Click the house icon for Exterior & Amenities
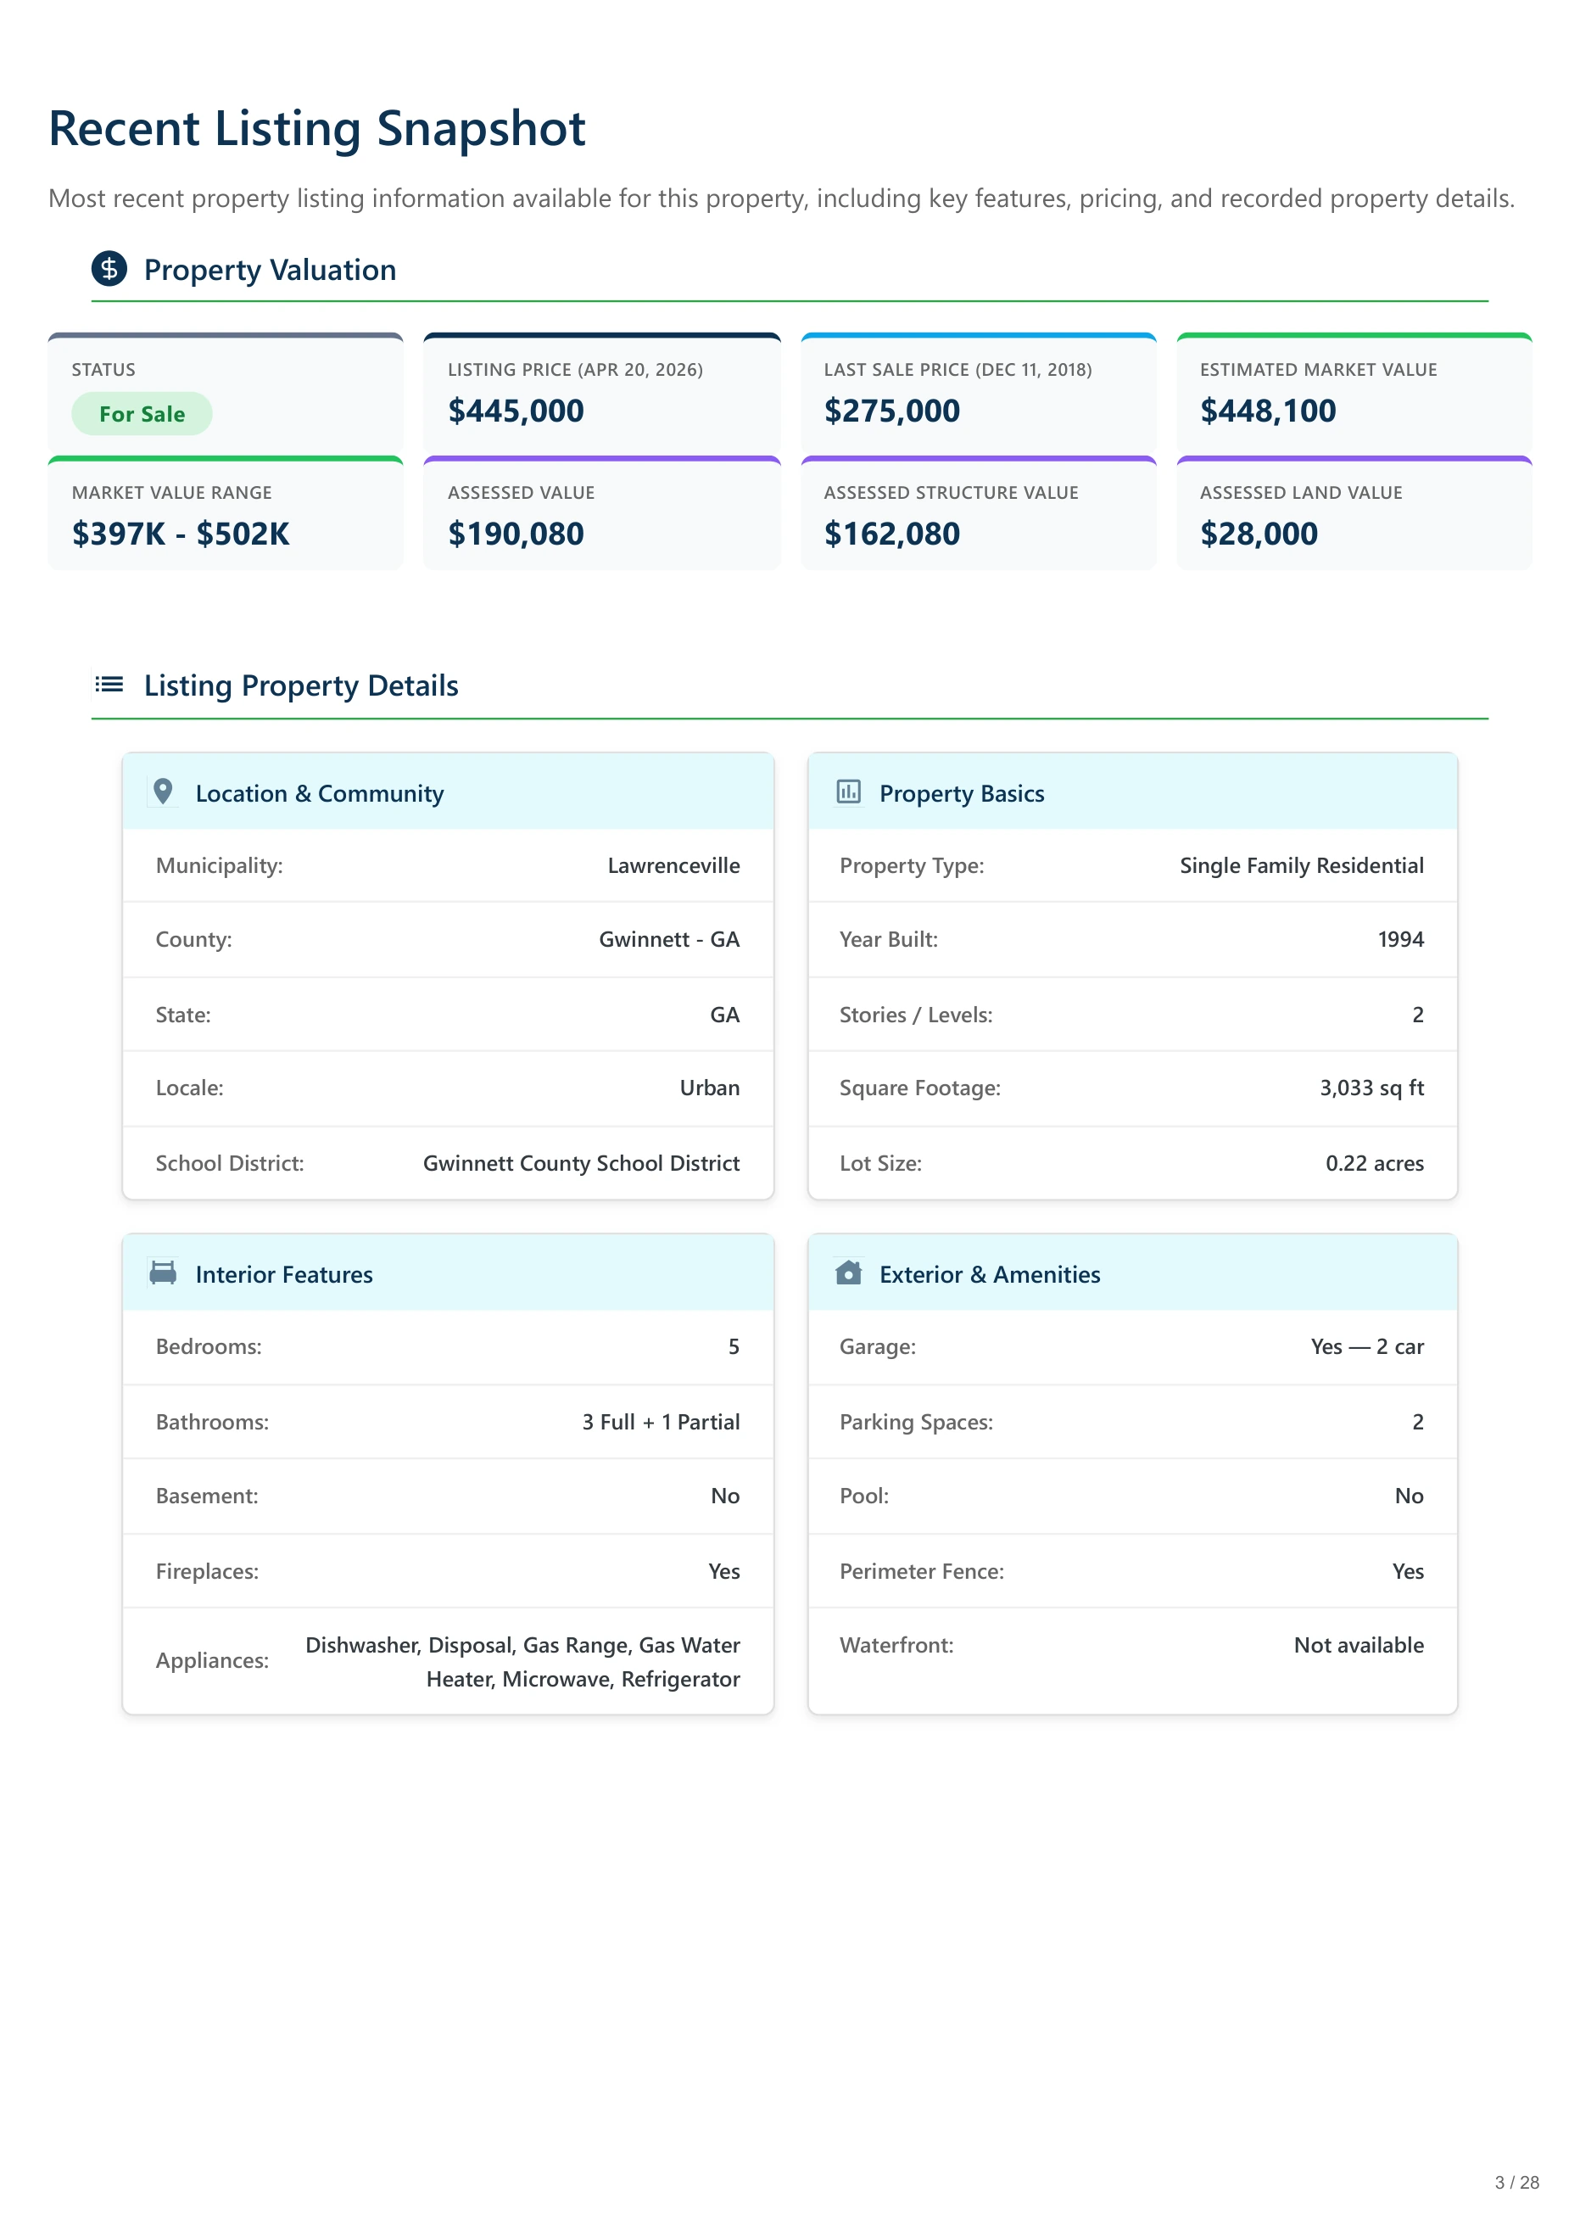Viewport: 1580px width, 2232px height. pyautogui.click(x=848, y=1273)
